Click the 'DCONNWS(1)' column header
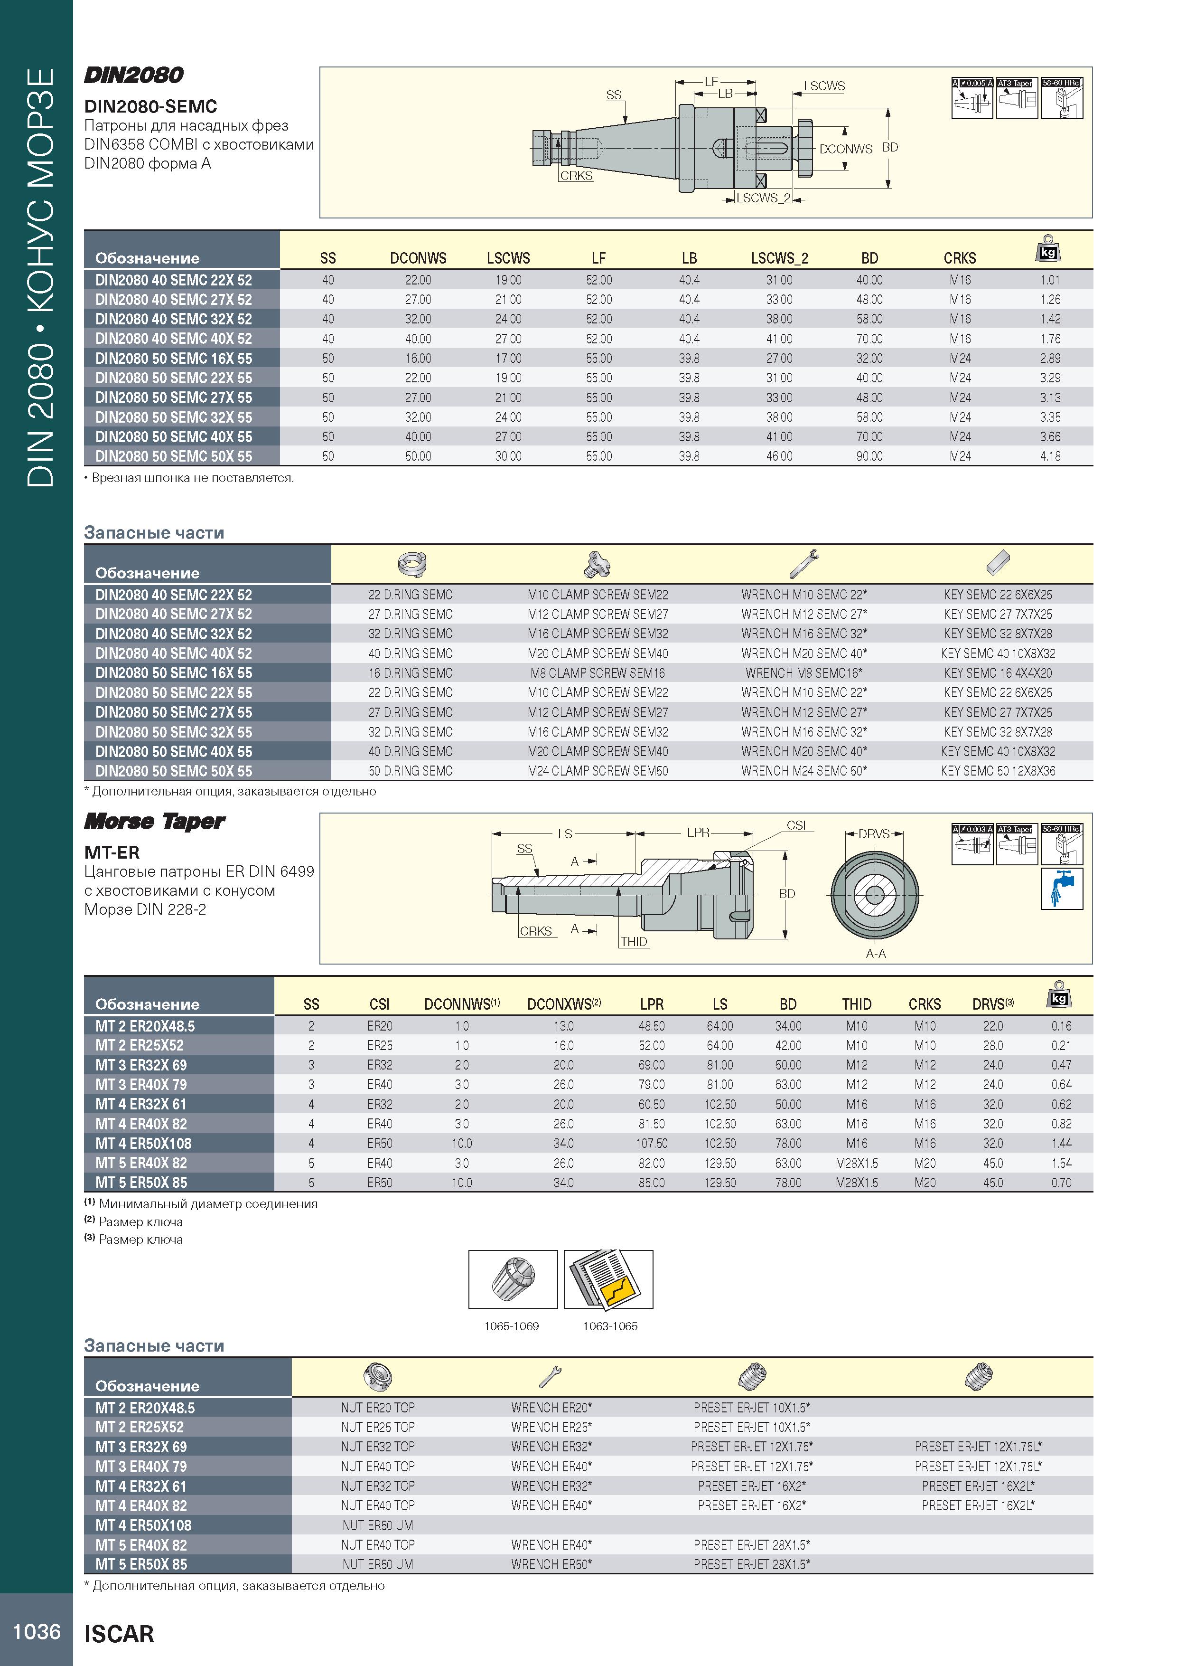This screenshot has height=1666, width=1177. (462, 1004)
